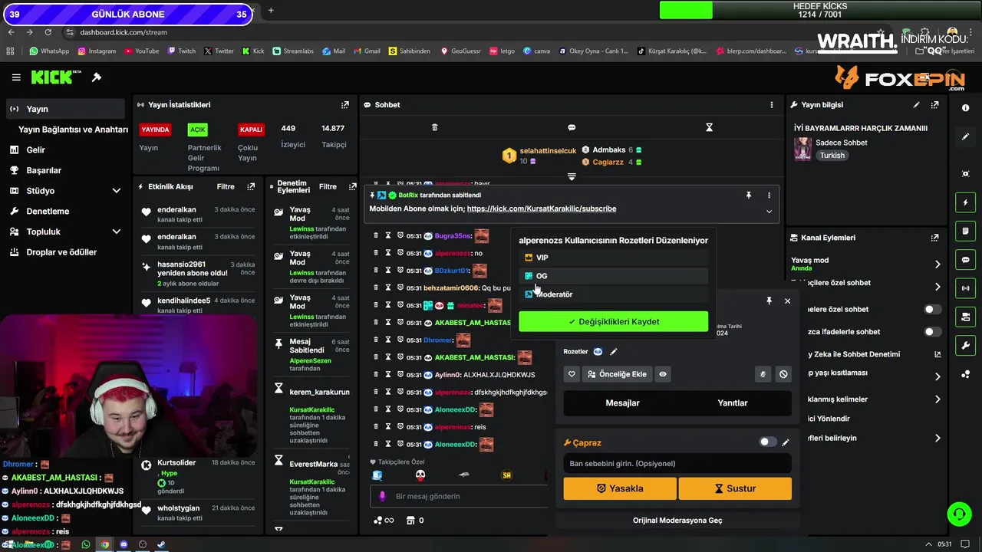Viewport: 982px width, 552px height.
Task: Click the Yasakla button
Action: pos(620,488)
